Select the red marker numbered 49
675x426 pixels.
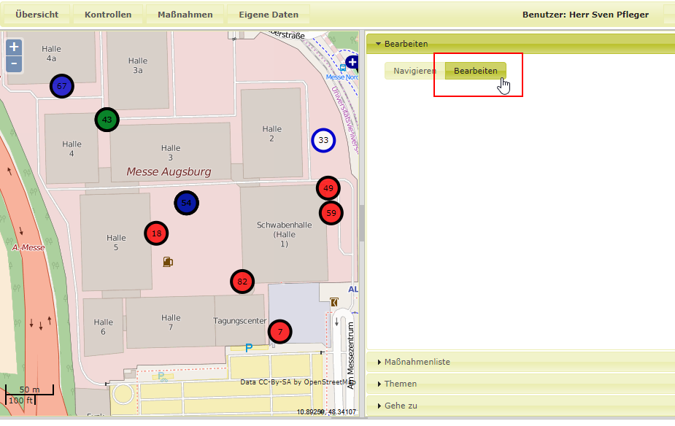328,188
